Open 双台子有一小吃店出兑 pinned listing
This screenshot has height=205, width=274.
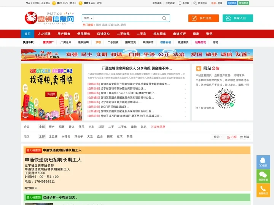pos(137,197)
